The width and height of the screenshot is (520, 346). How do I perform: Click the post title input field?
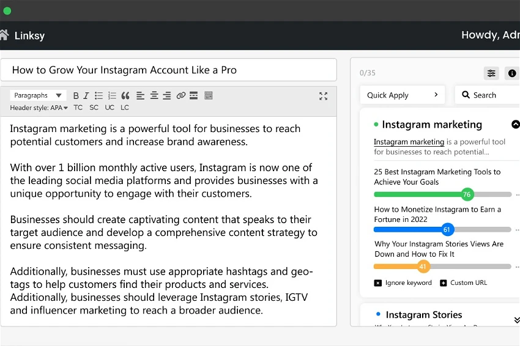click(x=168, y=70)
